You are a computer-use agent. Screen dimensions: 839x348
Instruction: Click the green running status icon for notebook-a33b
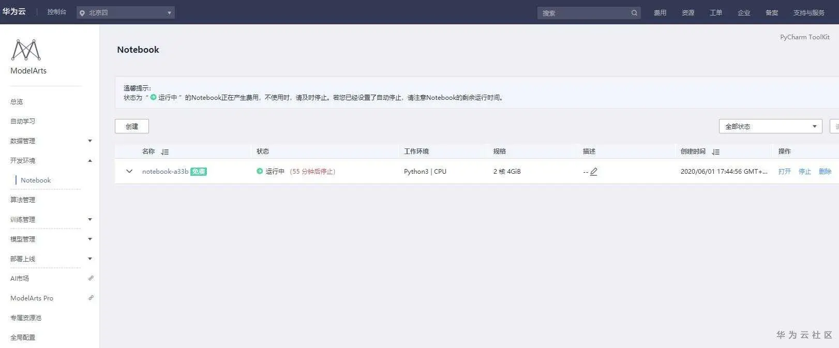point(260,171)
